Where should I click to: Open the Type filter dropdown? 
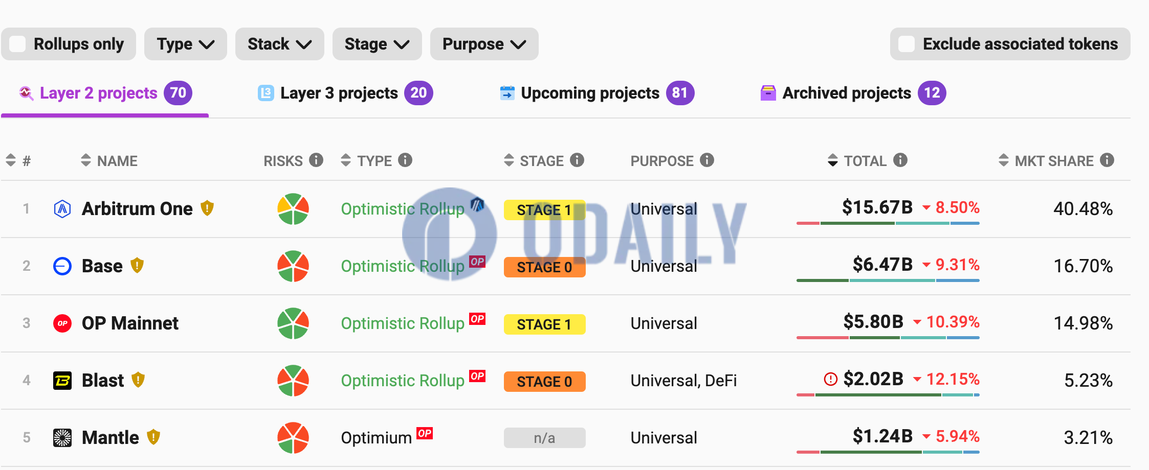pos(186,44)
